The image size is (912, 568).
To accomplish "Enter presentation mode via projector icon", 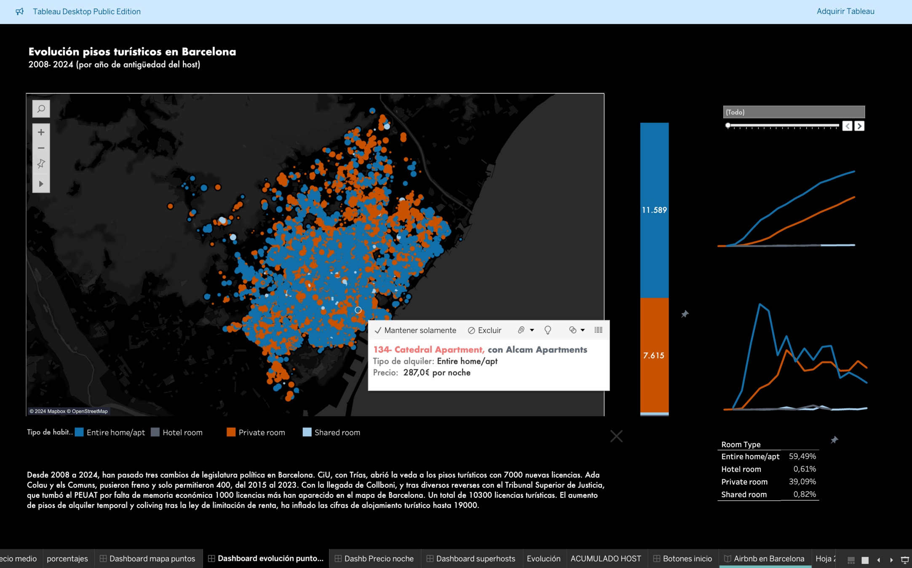I will [x=904, y=560].
